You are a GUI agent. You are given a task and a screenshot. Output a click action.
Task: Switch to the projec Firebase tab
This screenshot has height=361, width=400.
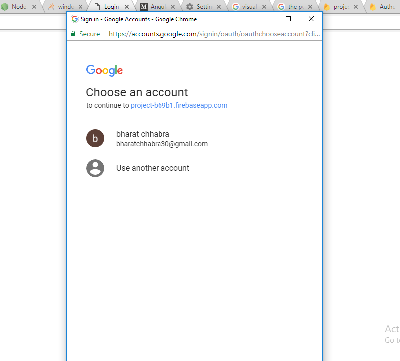click(341, 7)
